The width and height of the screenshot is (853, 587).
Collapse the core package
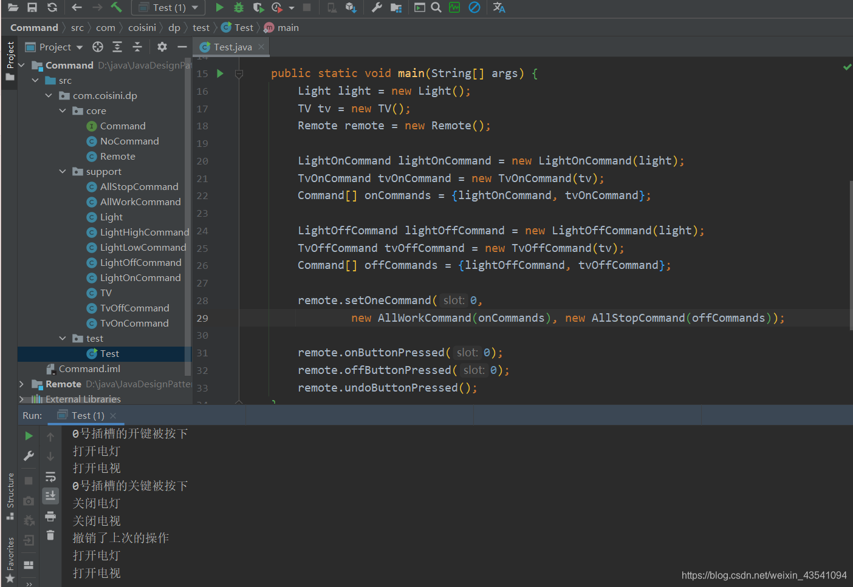[63, 110]
